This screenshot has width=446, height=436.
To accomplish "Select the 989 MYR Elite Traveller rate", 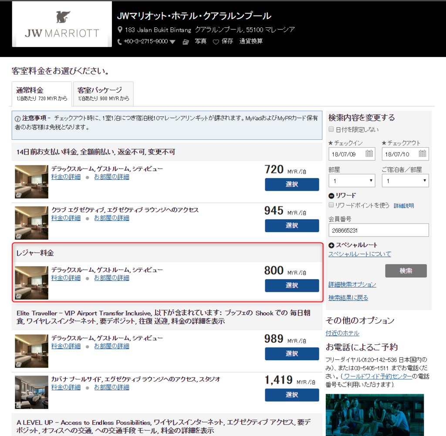I will 292,354.
